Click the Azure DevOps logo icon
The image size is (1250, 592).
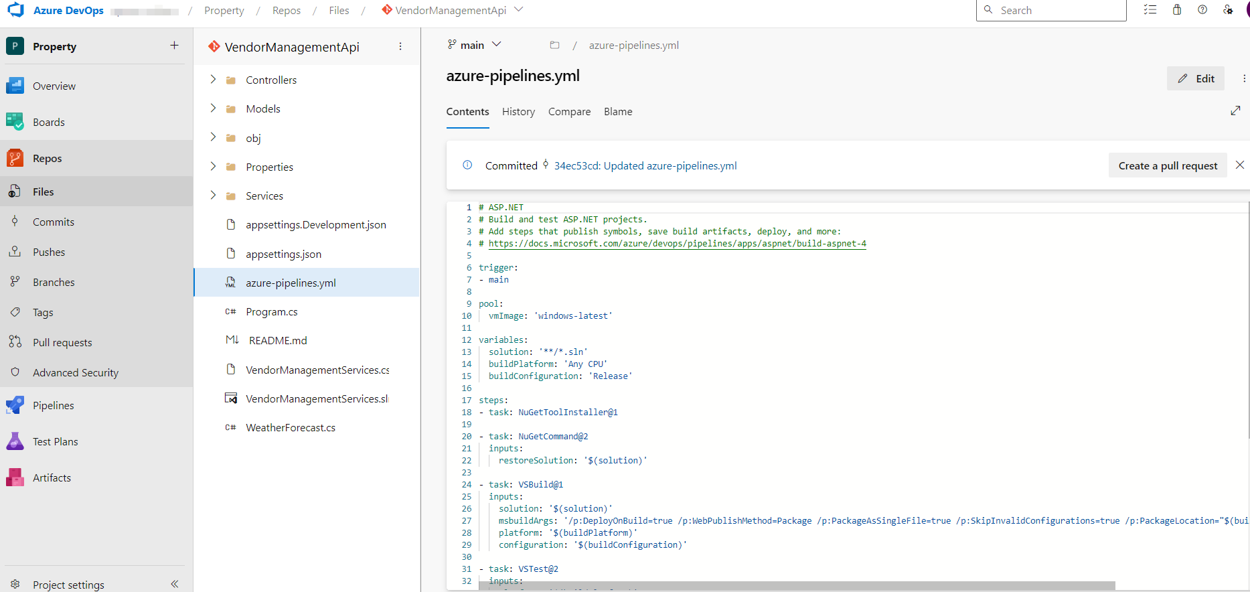click(x=15, y=10)
